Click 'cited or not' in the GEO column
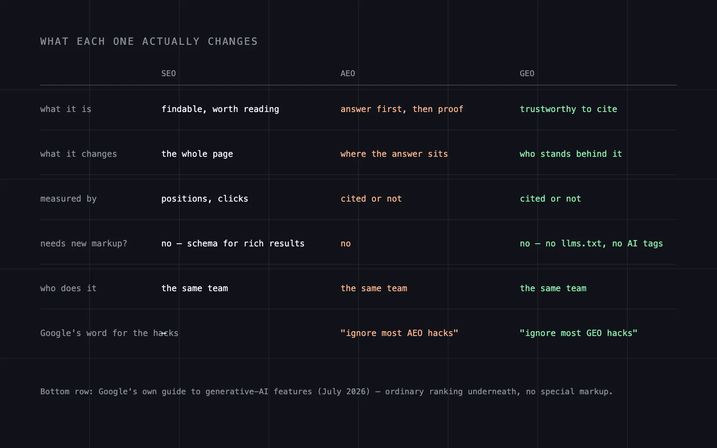Screen dimensions: 717x448 [x=550, y=198]
